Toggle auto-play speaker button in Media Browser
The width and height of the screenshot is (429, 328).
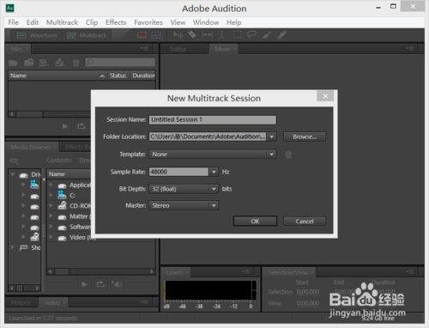tap(117, 284)
